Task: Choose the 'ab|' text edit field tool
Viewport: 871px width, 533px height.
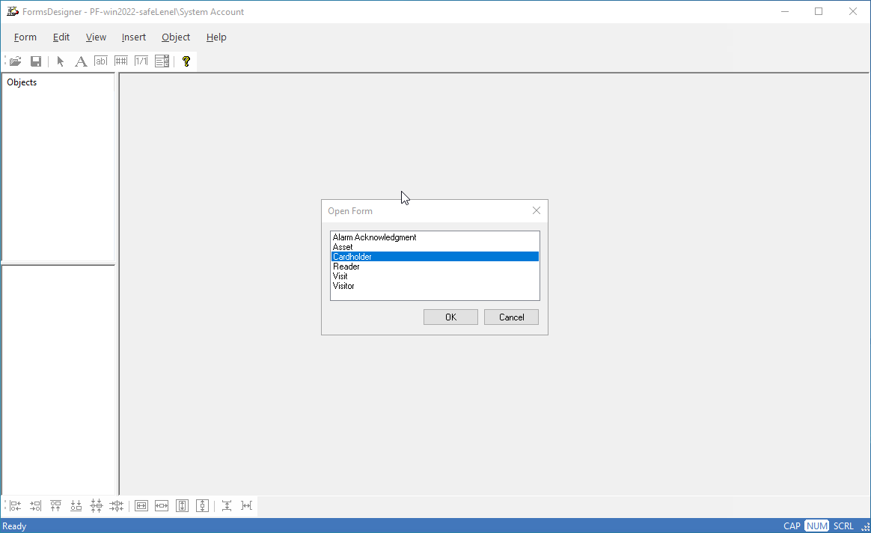Action: coord(101,61)
